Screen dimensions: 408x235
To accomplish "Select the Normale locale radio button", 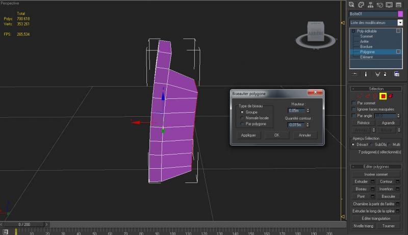I will pyautogui.click(x=242, y=118).
